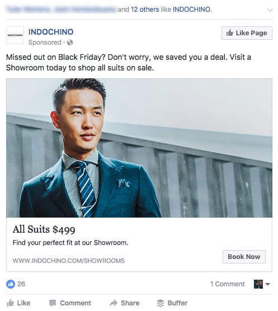278x311 pixels.
Task: Click the INDOCHINO logo profile picture
Action: [15, 35]
